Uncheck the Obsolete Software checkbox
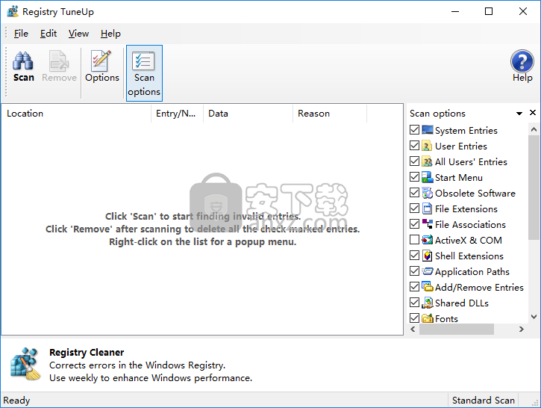541x408 pixels. [x=414, y=193]
